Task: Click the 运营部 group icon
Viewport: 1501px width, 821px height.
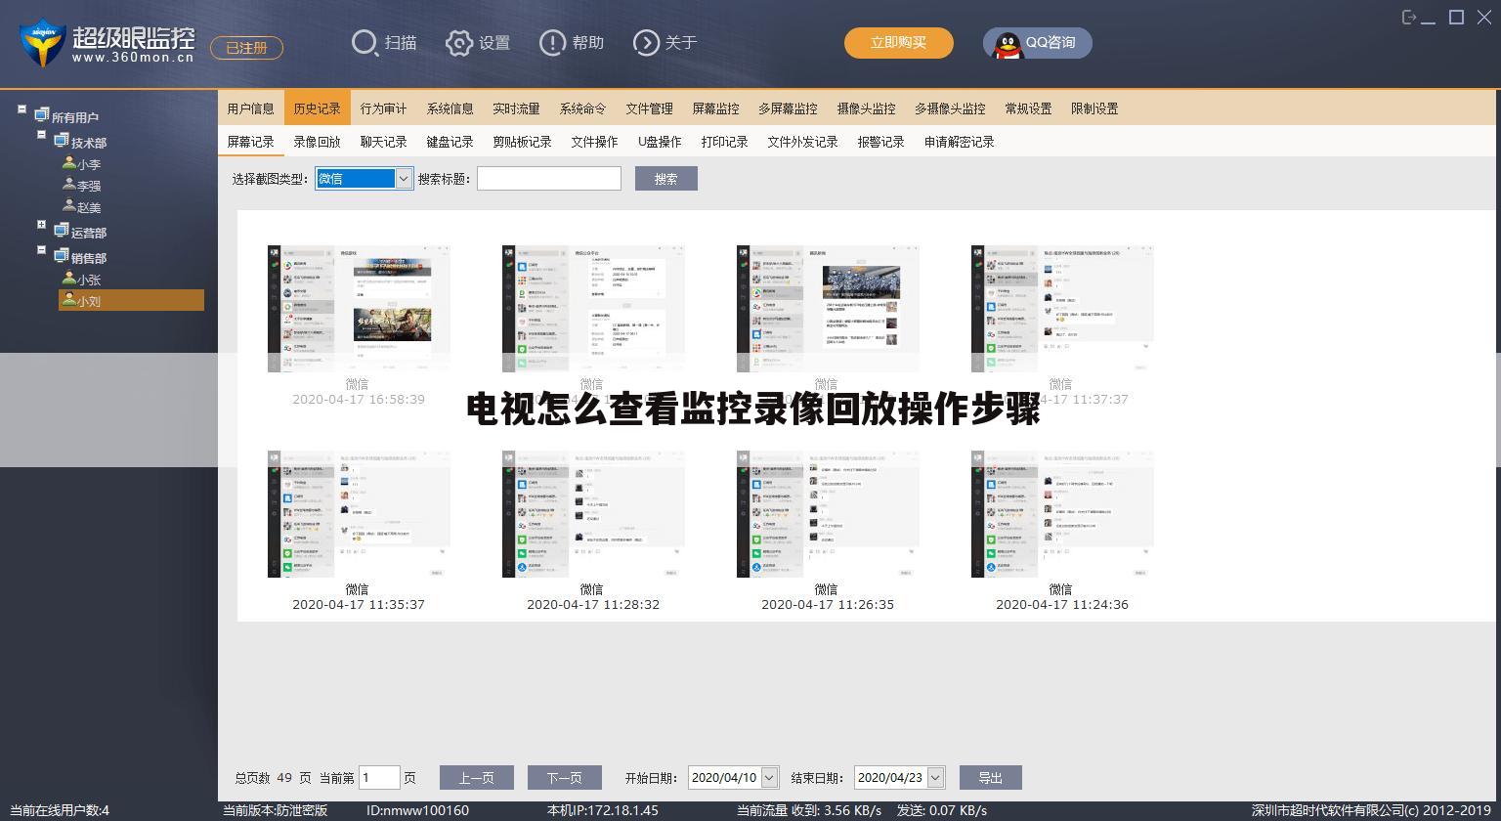Action: point(61,231)
